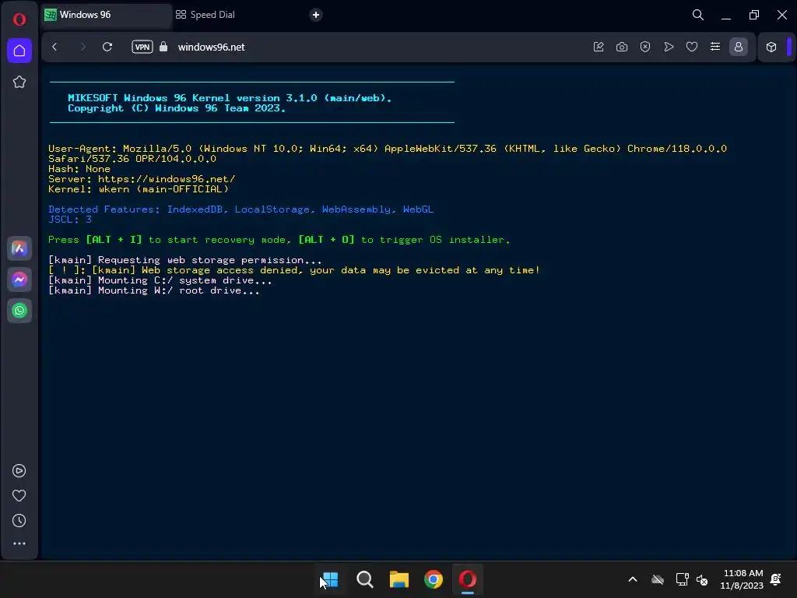This screenshot has height=598, width=797.
Task: Open a new tab with plus button
Action: (x=316, y=15)
